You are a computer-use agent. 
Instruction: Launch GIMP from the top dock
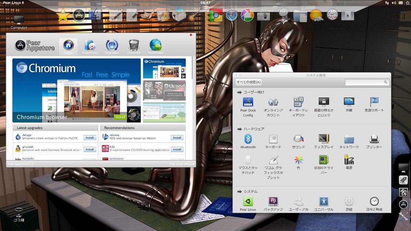pos(147,15)
